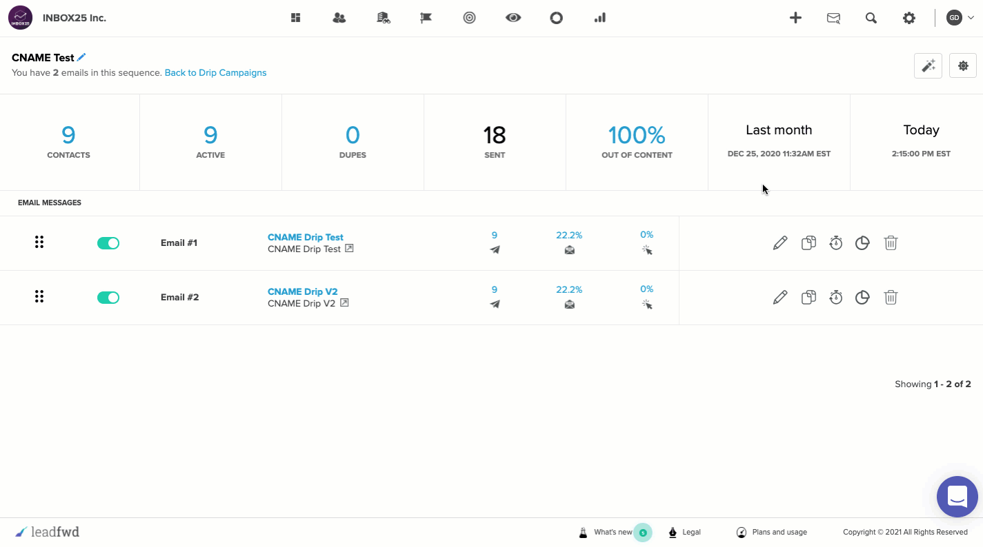Delete Email #2 with trash icon
Screen dimensions: 983x547
point(891,298)
